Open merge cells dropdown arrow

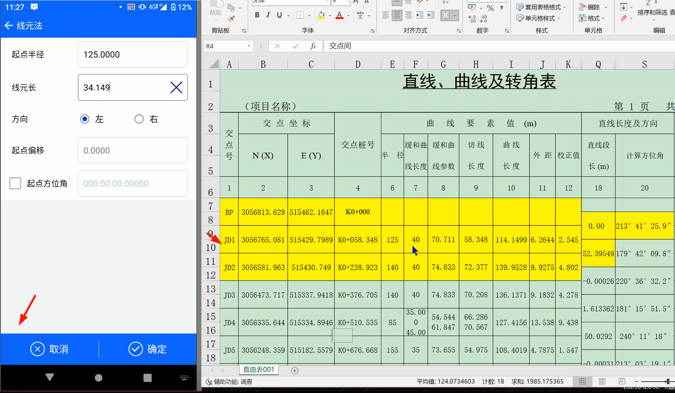click(x=455, y=15)
